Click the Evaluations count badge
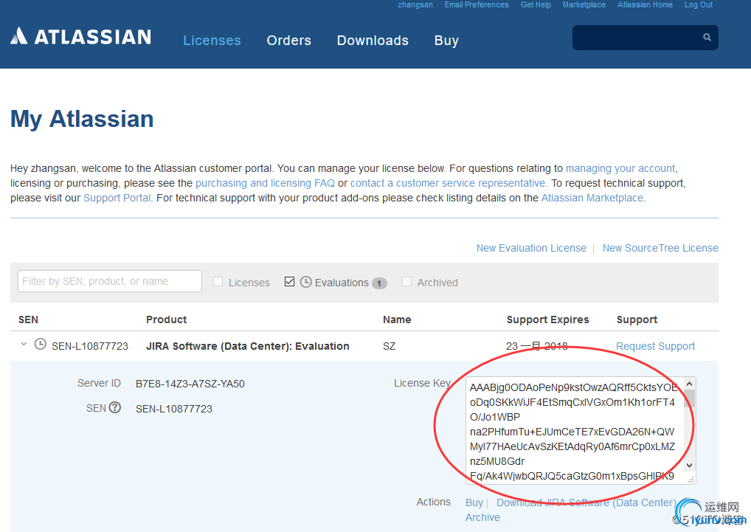The width and height of the screenshot is (751, 532). 379,283
